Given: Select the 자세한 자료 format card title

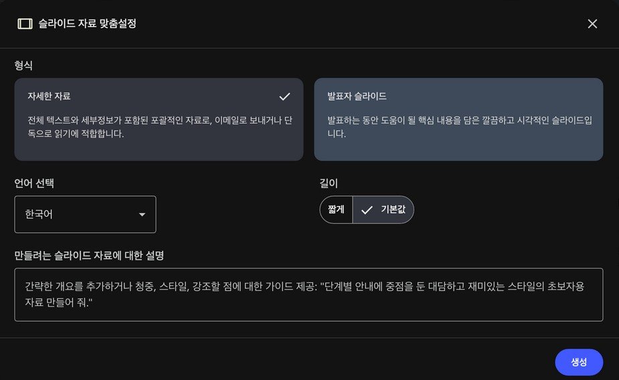Looking at the screenshot, I should (50, 96).
